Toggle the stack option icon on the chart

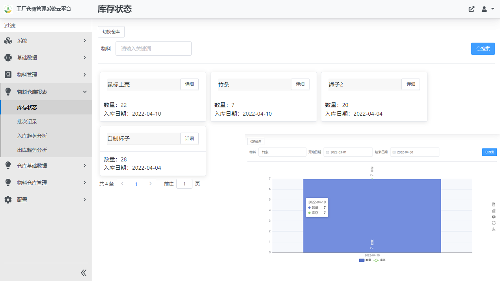(494, 216)
